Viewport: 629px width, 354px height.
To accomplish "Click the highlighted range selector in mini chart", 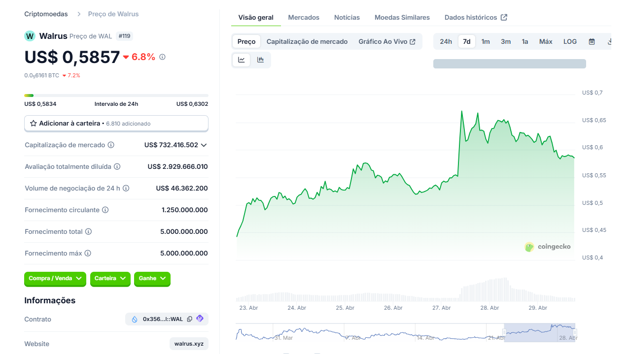I will [x=540, y=332].
